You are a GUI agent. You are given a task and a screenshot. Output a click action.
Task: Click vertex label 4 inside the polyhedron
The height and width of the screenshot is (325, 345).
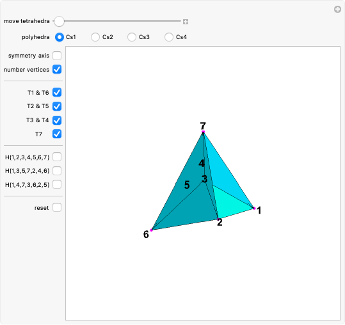(x=202, y=163)
